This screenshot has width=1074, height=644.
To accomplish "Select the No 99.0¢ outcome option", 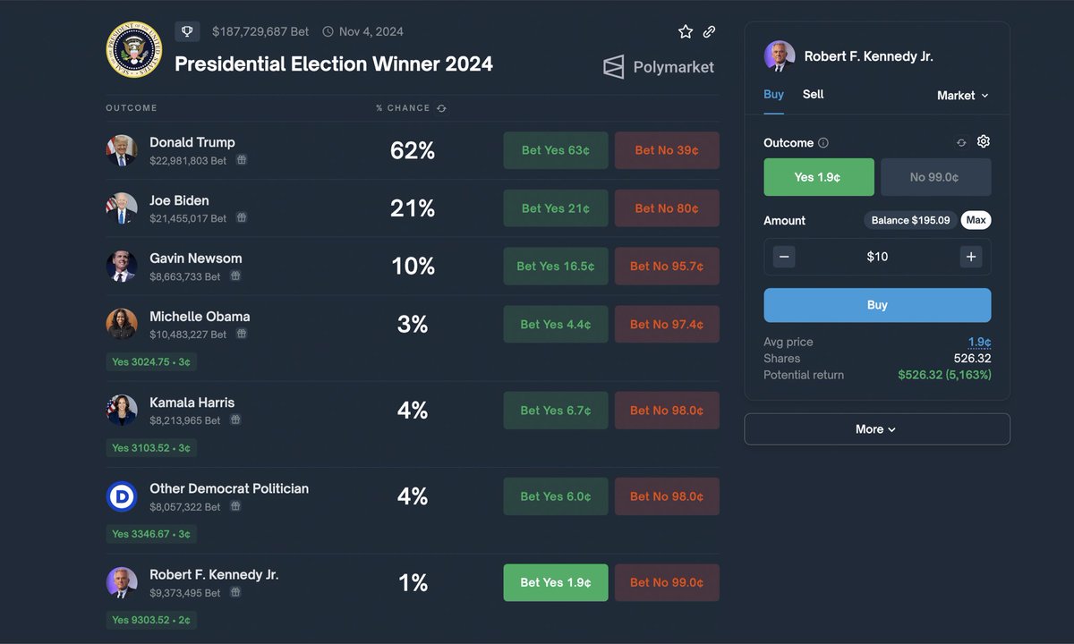I will [936, 177].
